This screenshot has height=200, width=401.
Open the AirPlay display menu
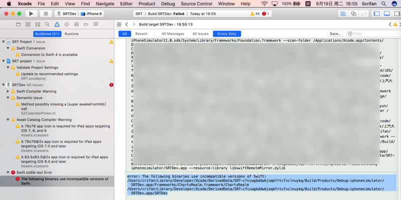click(x=275, y=3)
